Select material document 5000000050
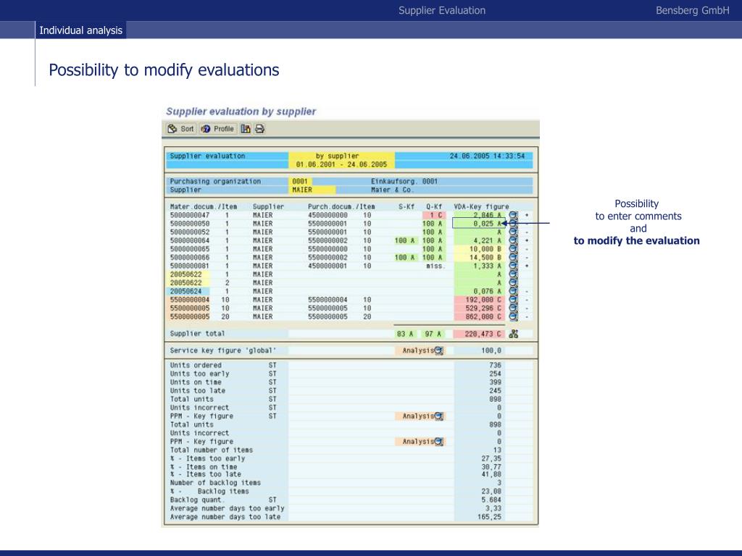This screenshot has height=556, width=742. pos(190,224)
